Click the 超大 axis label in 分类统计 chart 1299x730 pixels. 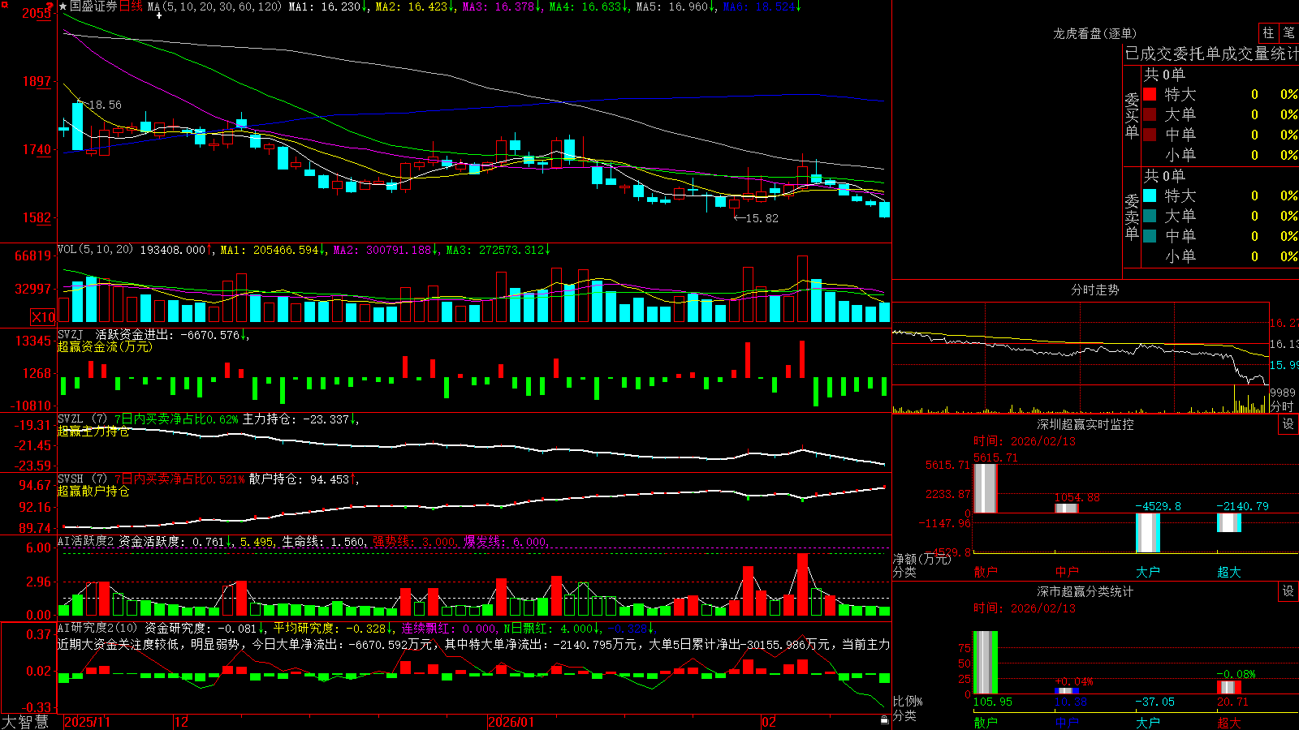1229,722
